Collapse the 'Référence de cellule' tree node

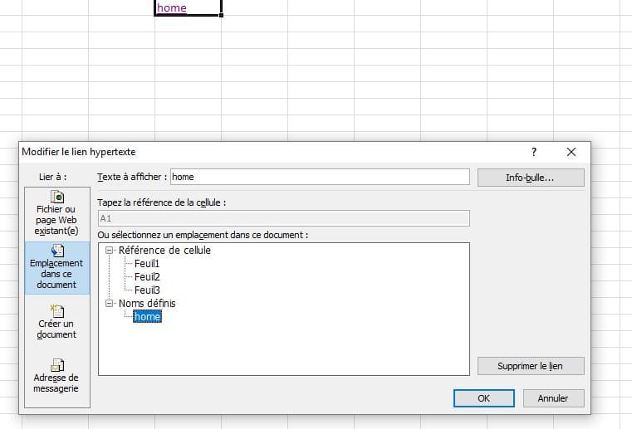(x=110, y=251)
